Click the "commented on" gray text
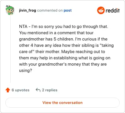The image size is (125, 113). (x=50, y=10)
